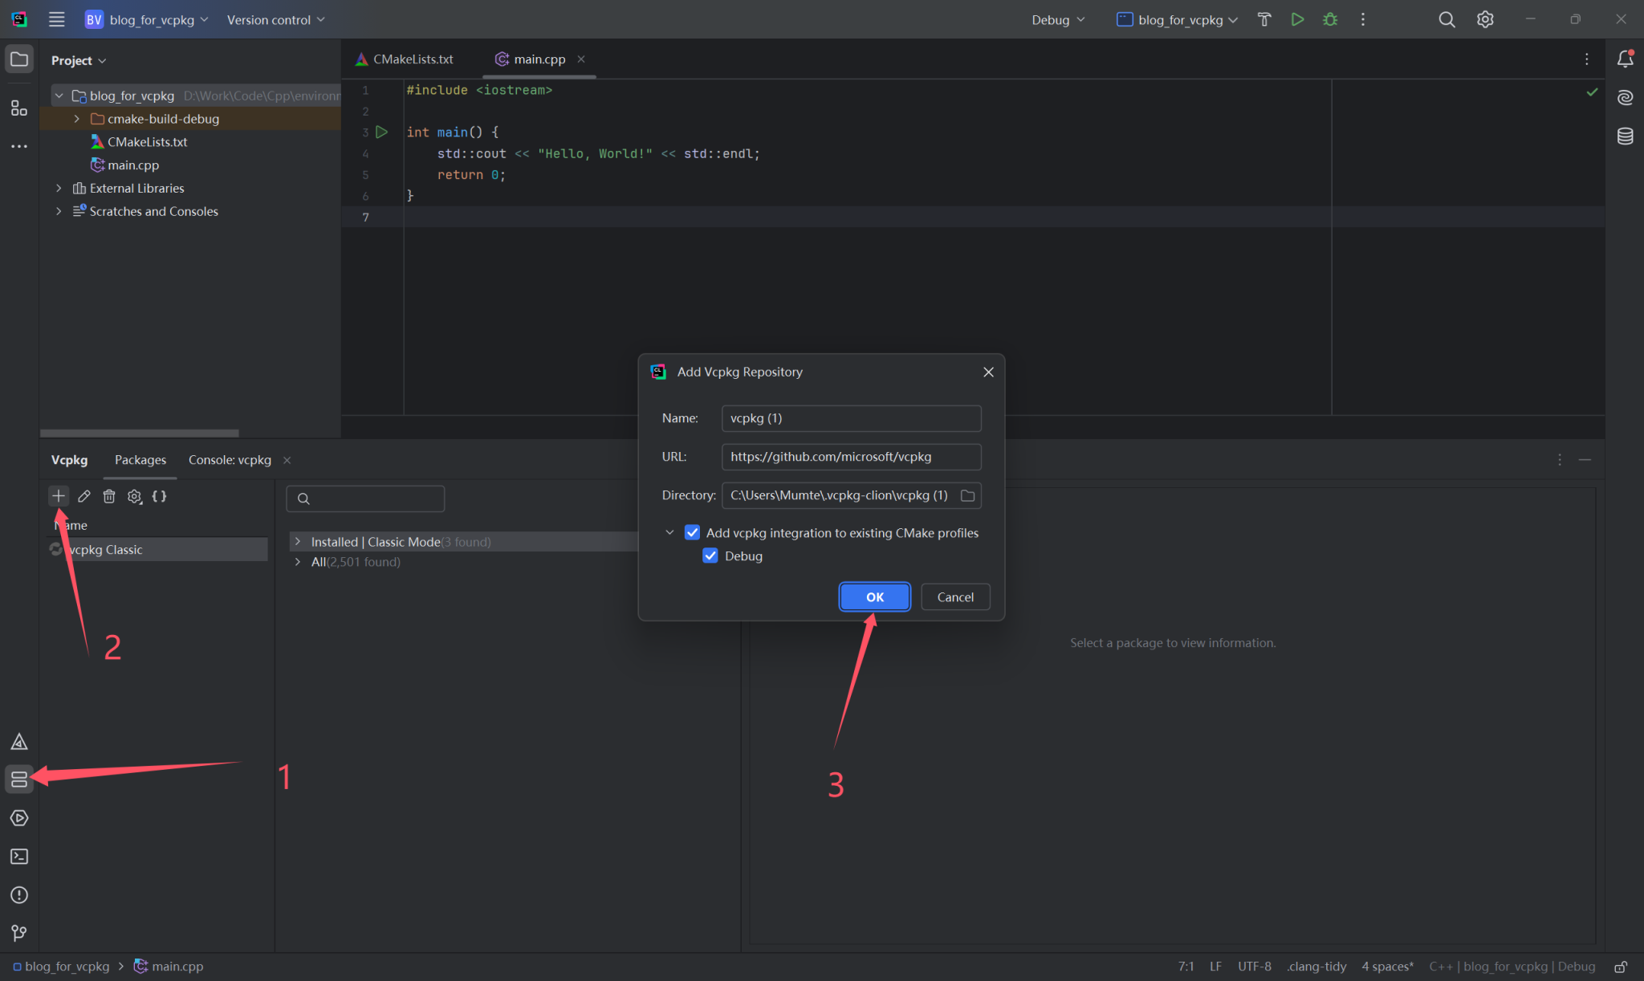Open the vcpkg manifest braces icon
The image size is (1644, 981).
159,496
